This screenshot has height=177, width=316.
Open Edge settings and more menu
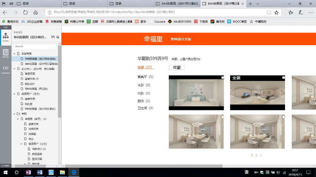pyautogui.click(x=311, y=13)
